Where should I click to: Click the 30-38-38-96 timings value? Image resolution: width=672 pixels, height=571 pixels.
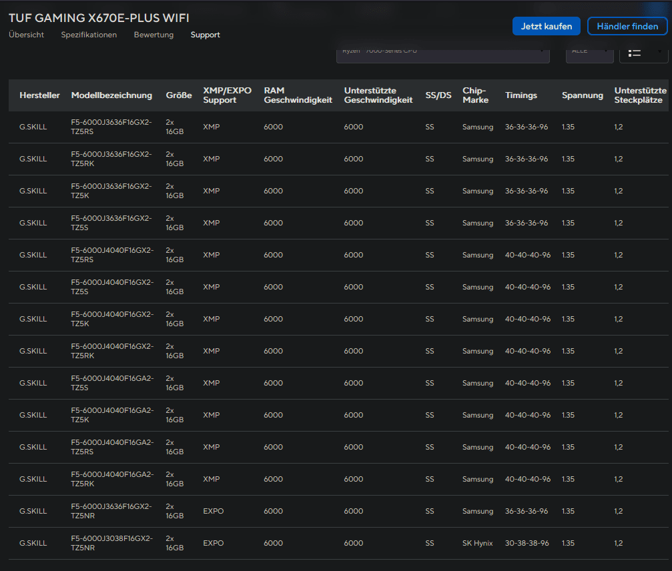(527, 543)
